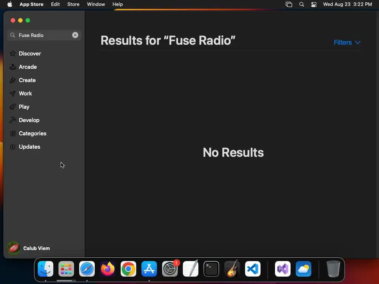The width and height of the screenshot is (379, 284).
Task: Expand the Filters dropdown
Action: (347, 43)
